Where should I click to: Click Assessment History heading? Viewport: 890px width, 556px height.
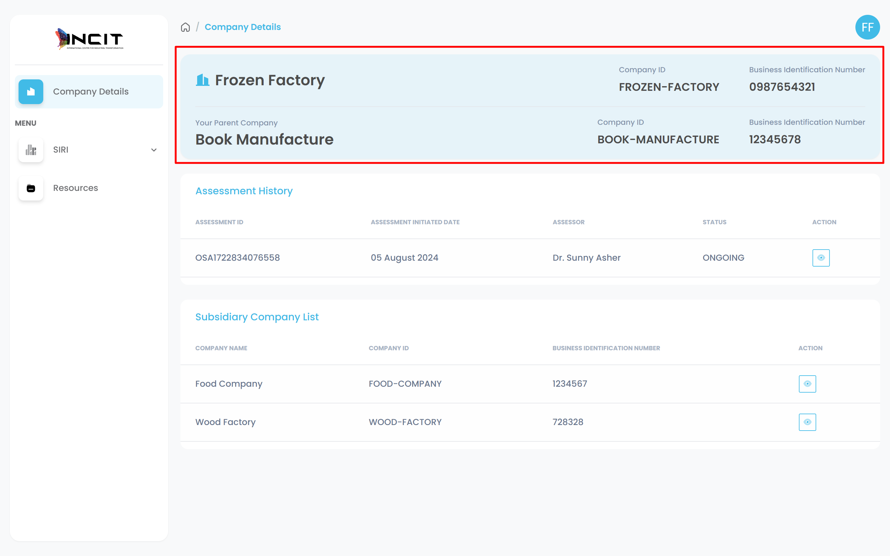pyautogui.click(x=244, y=191)
